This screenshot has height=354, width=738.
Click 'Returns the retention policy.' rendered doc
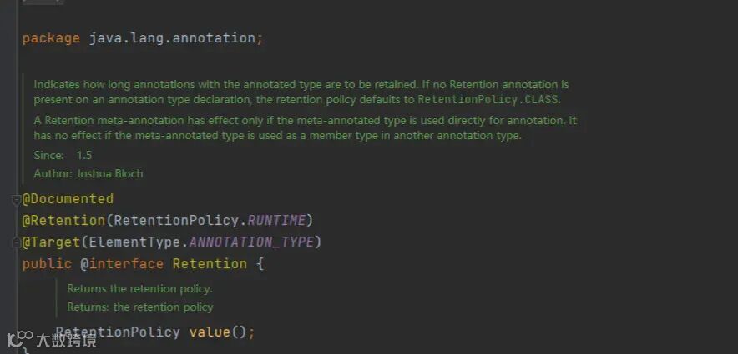coord(139,289)
